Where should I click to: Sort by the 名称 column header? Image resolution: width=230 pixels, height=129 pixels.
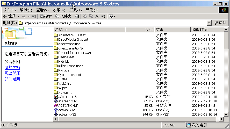pyautogui.click(x=89, y=30)
